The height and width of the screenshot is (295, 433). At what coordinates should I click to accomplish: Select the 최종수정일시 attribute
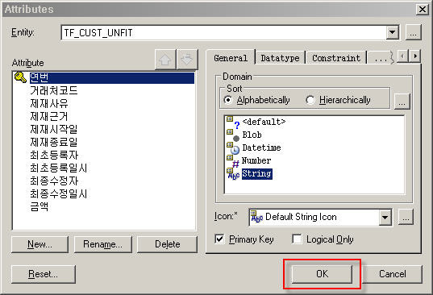point(59,193)
